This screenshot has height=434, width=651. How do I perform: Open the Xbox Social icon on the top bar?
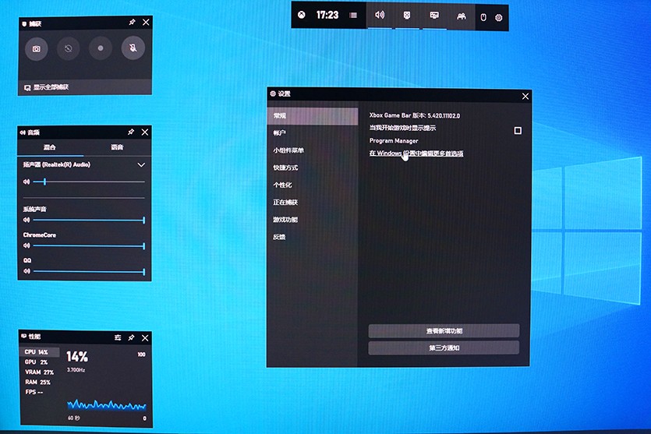tap(462, 16)
